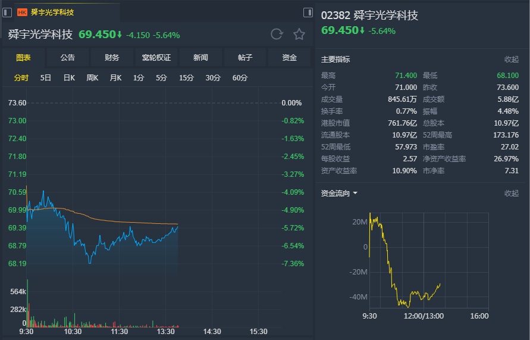Screen dimensions: 530x340
Task: Click the green down arrow beside left price
Action: (x=120, y=35)
